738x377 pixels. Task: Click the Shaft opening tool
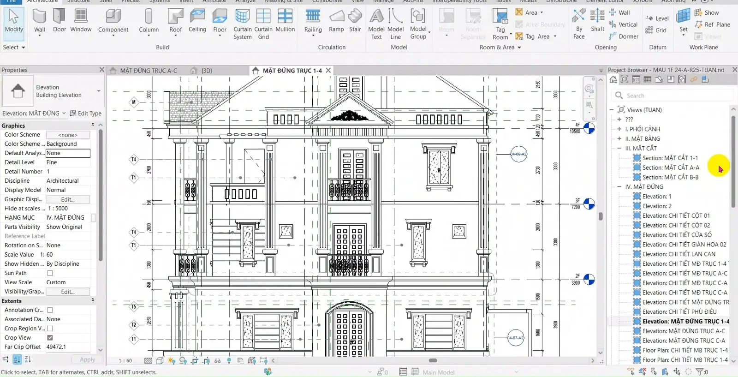click(597, 21)
